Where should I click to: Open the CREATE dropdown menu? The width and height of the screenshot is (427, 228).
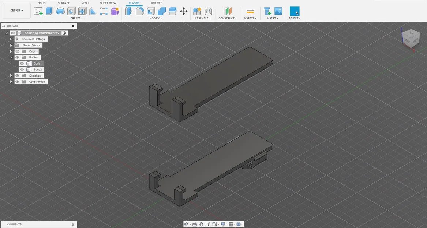pos(76,18)
